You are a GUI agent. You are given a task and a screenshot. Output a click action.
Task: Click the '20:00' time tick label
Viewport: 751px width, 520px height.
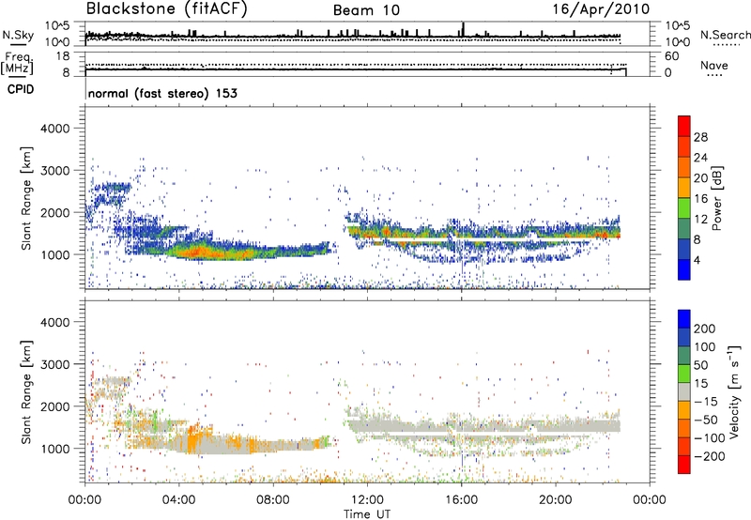556,500
